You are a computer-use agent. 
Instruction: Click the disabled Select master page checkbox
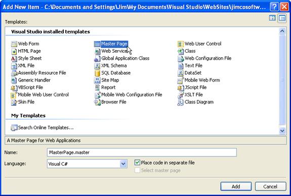coord(137,170)
